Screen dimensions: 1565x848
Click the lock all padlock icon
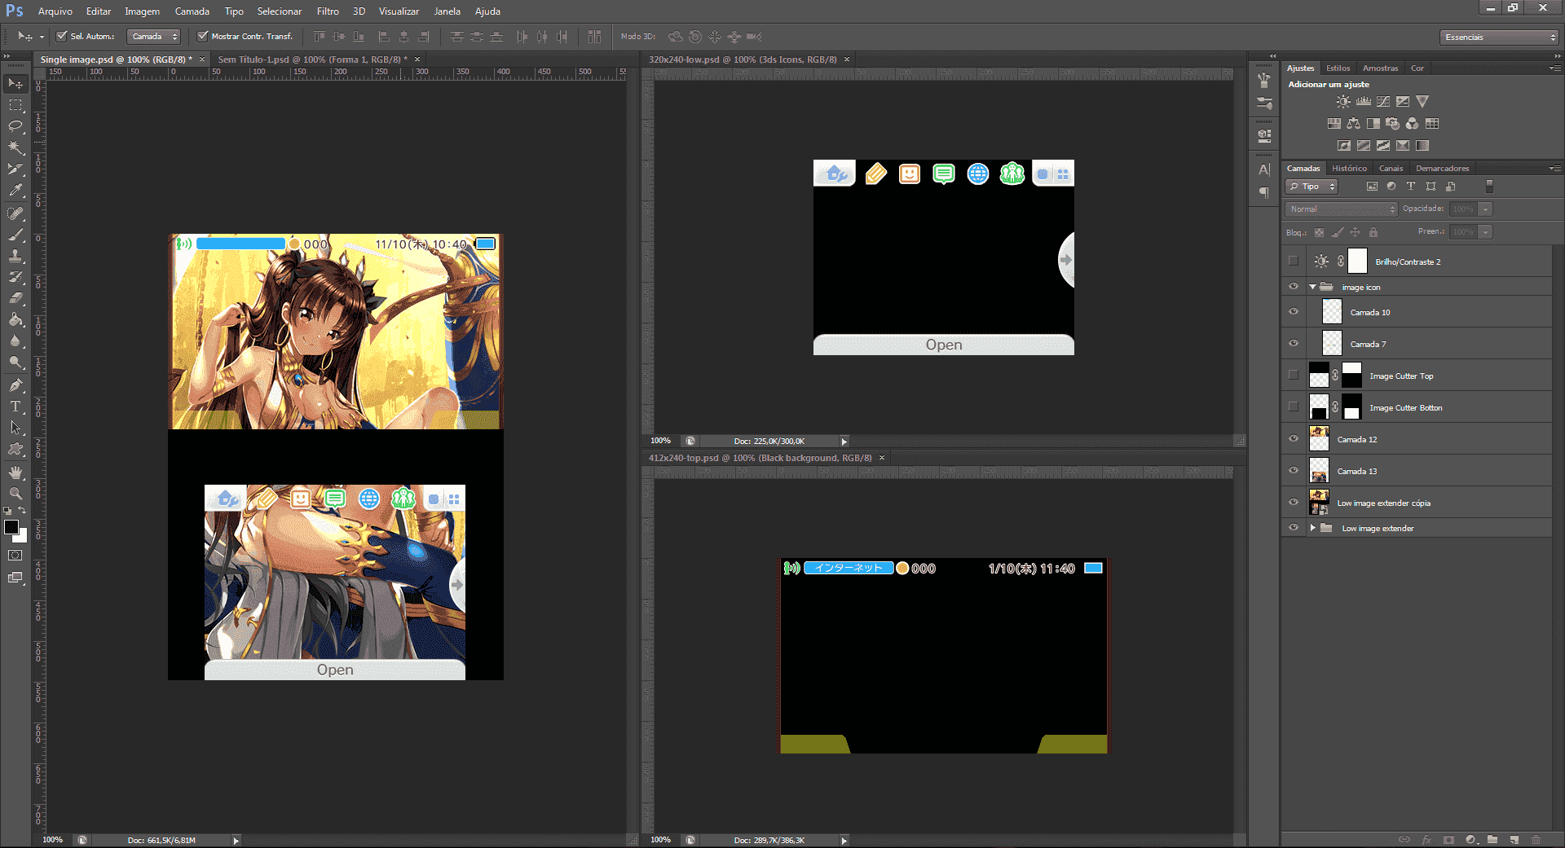tap(1373, 232)
